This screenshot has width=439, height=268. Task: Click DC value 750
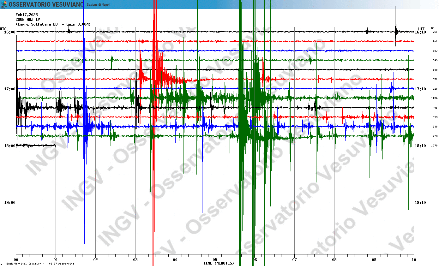[435, 32]
